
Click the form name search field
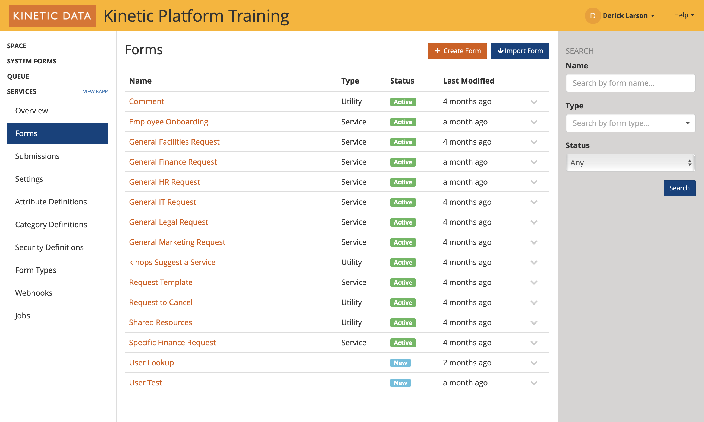point(630,83)
